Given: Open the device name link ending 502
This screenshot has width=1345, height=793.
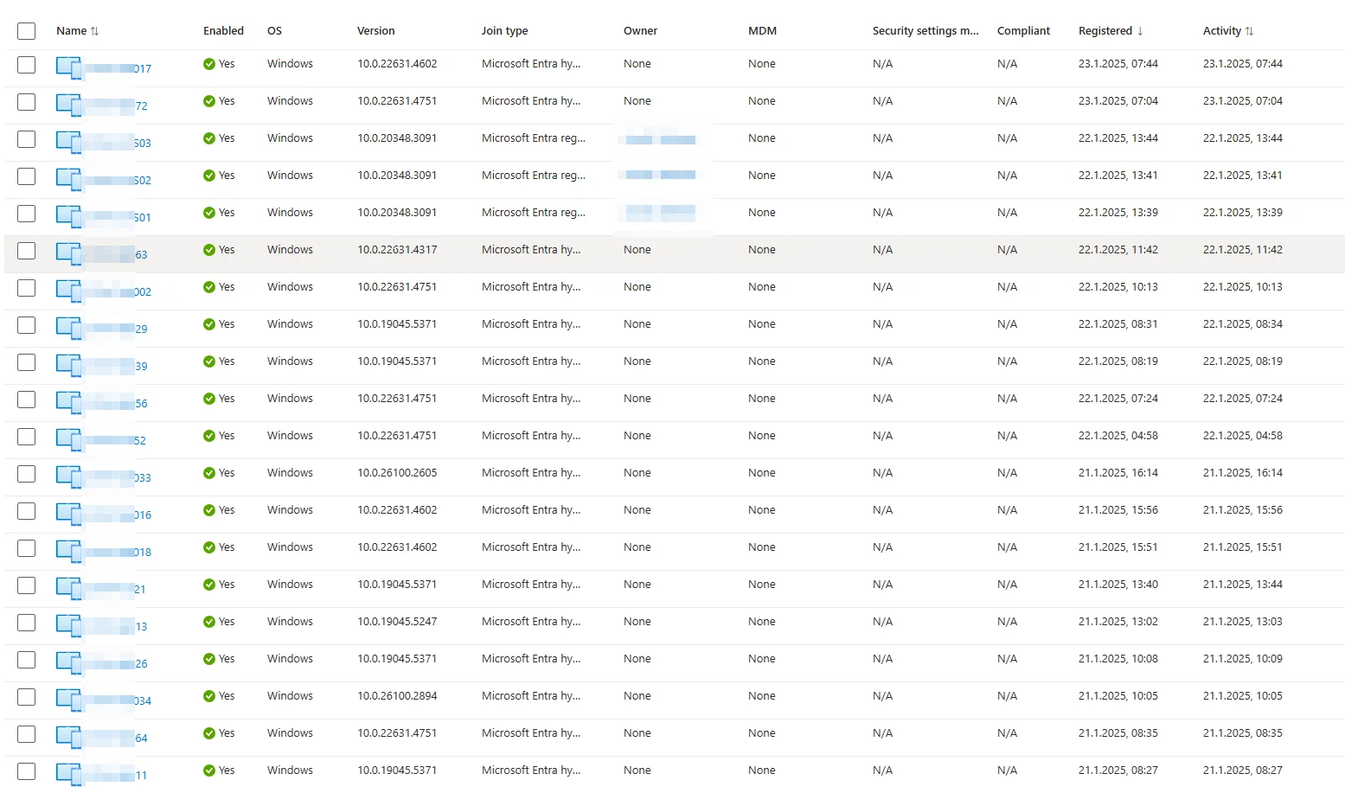Looking at the screenshot, I should (118, 180).
